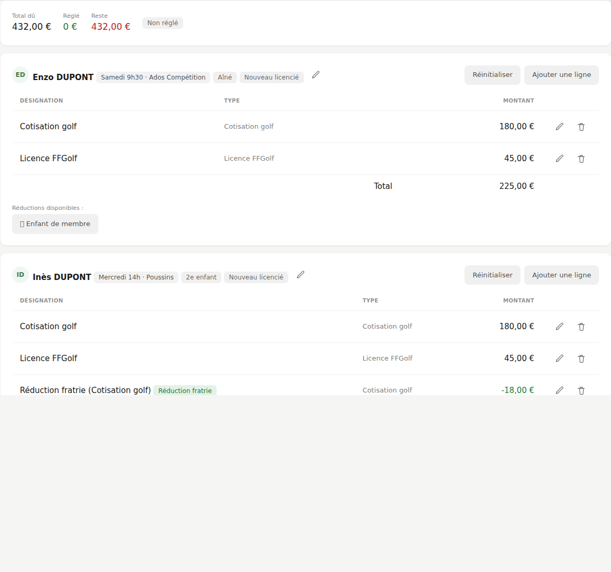
Task: Click the ED avatar badge
Action: 20,75
